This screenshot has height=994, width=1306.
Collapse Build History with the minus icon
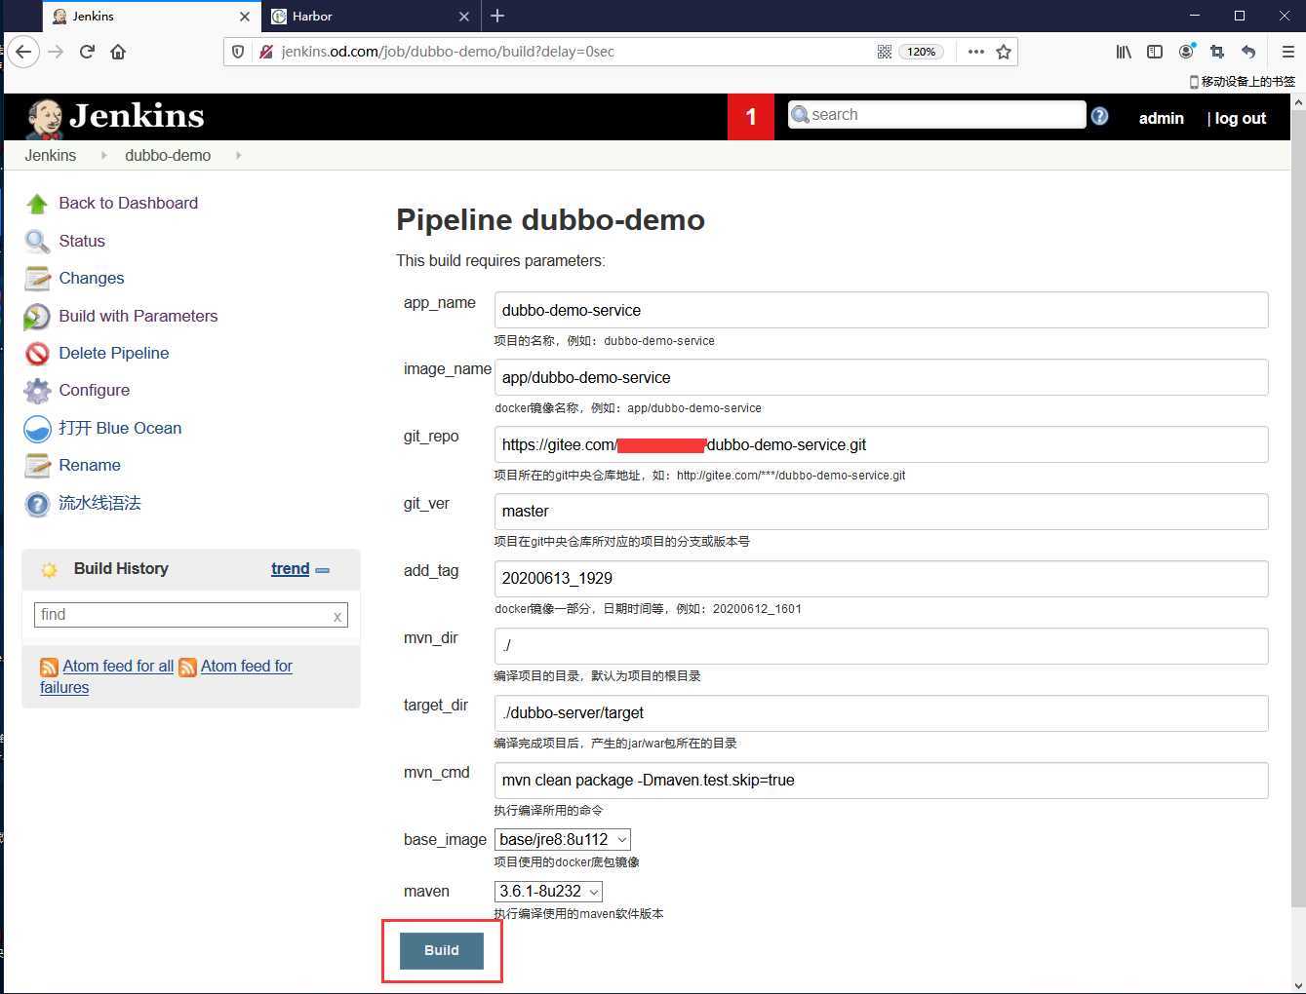323,570
